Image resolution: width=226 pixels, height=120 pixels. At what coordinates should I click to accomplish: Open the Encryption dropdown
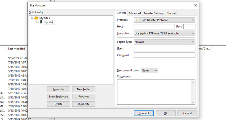click(x=165, y=33)
